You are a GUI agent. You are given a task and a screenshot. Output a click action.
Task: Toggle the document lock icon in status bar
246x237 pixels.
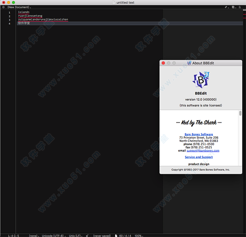click(x=87, y=236)
